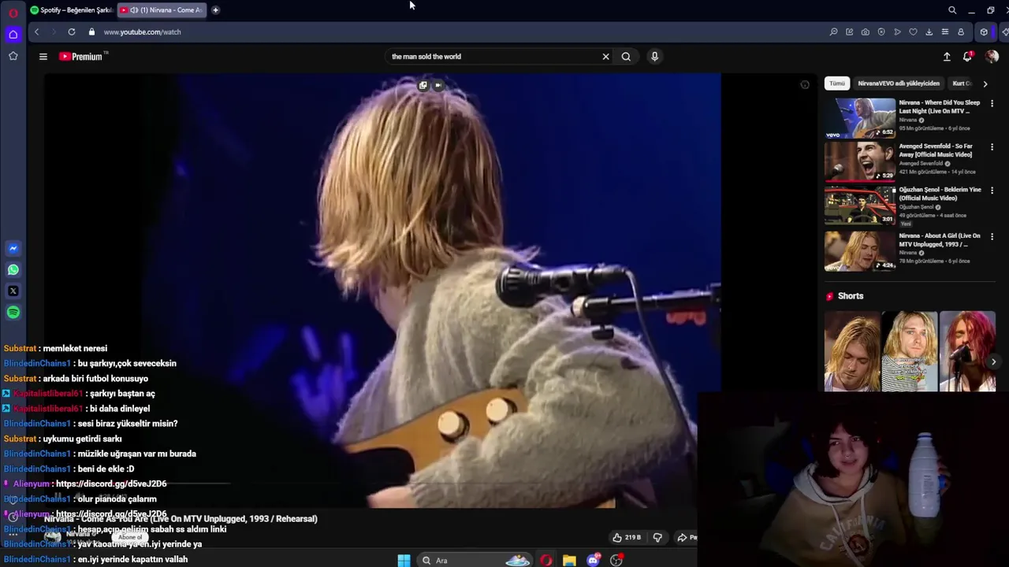Open options for About A Girl video
Image resolution: width=1009 pixels, height=567 pixels.
992,236
